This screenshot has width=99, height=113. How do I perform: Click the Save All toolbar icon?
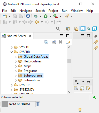pos(21,16)
